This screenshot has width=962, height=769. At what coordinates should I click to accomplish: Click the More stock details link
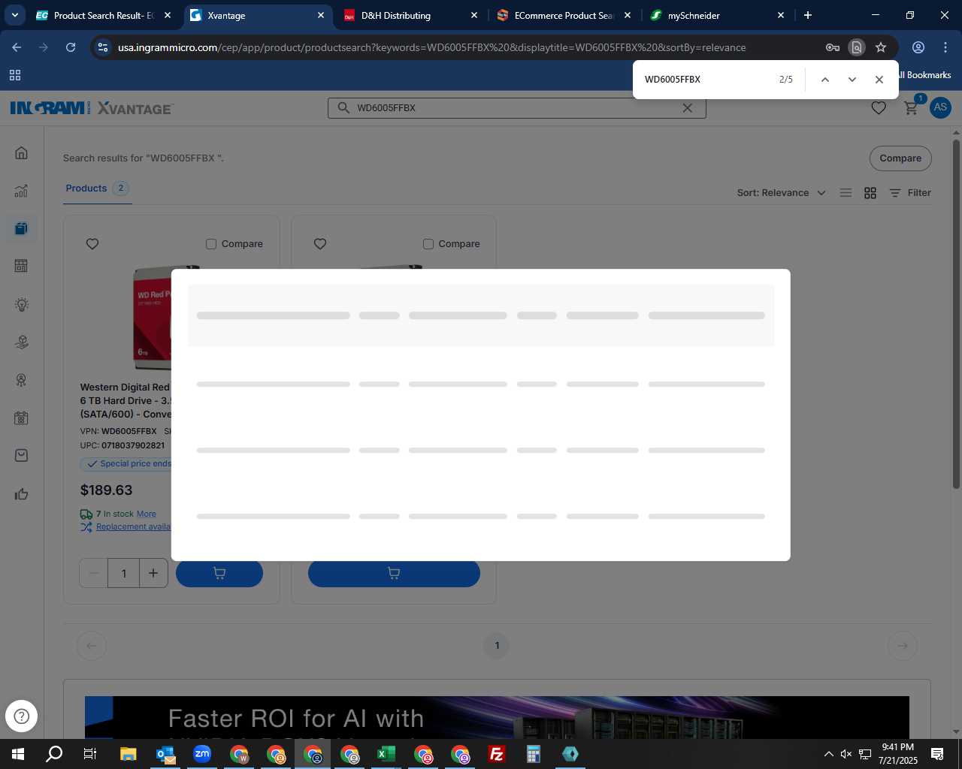(147, 514)
